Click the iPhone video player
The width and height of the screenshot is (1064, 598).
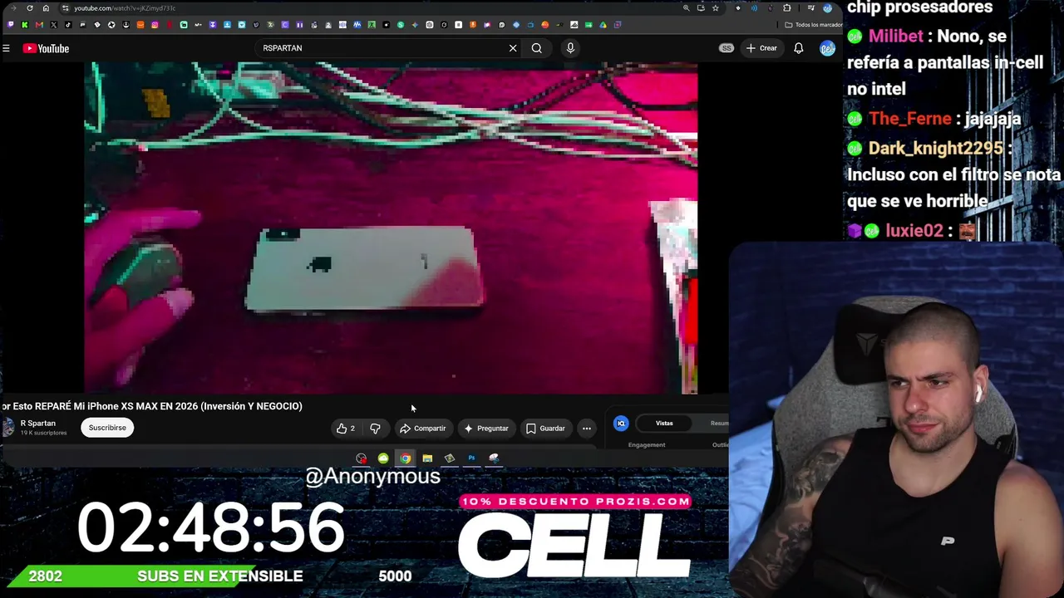coord(391,228)
